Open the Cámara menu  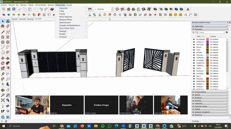[x=23, y=5]
